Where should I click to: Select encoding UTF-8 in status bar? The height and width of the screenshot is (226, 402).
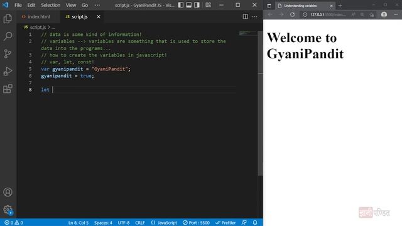coord(124,223)
